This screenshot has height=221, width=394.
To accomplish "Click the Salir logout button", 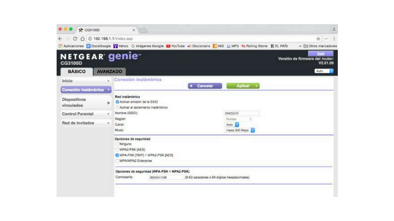I will tap(321, 54).
